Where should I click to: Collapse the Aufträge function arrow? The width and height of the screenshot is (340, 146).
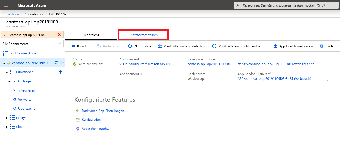pyautogui.click(x=10, y=81)
